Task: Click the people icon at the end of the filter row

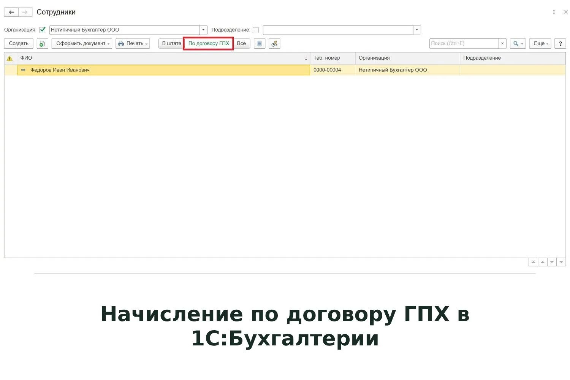Action: tap(274, 44)
